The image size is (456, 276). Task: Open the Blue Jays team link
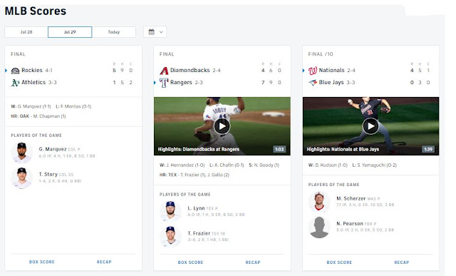click(331, 83)
